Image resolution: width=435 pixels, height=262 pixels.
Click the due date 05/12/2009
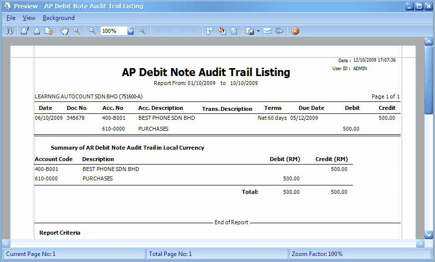304,118
